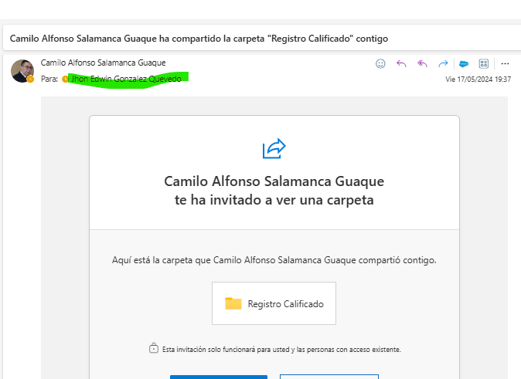Click the white outlined button at the bottom
Viewport: 521px width, 379px height.
click(329, 376)
